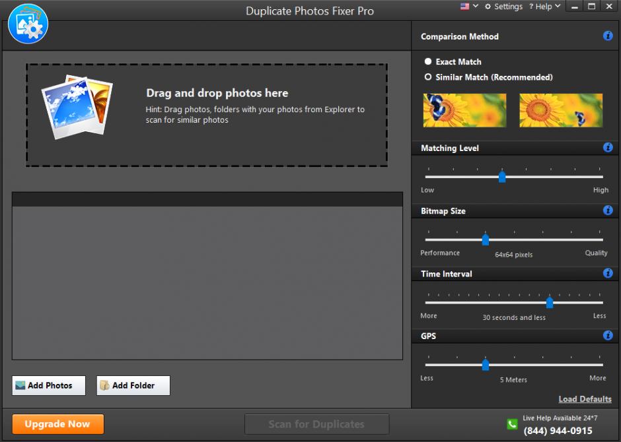Screen dimensions: 621x442
Task: Click the Duplicate Photos Fixer app logo
Action: pos(28,24)
